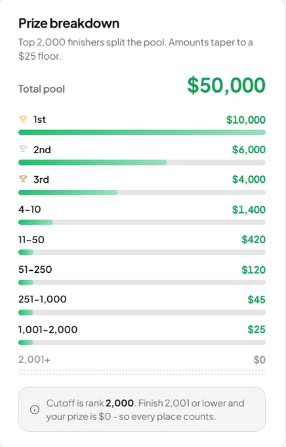The height and width of the screenshot is (447, 286).
Task: Click the $6,000 second prize amount
Action: [249, 150]
